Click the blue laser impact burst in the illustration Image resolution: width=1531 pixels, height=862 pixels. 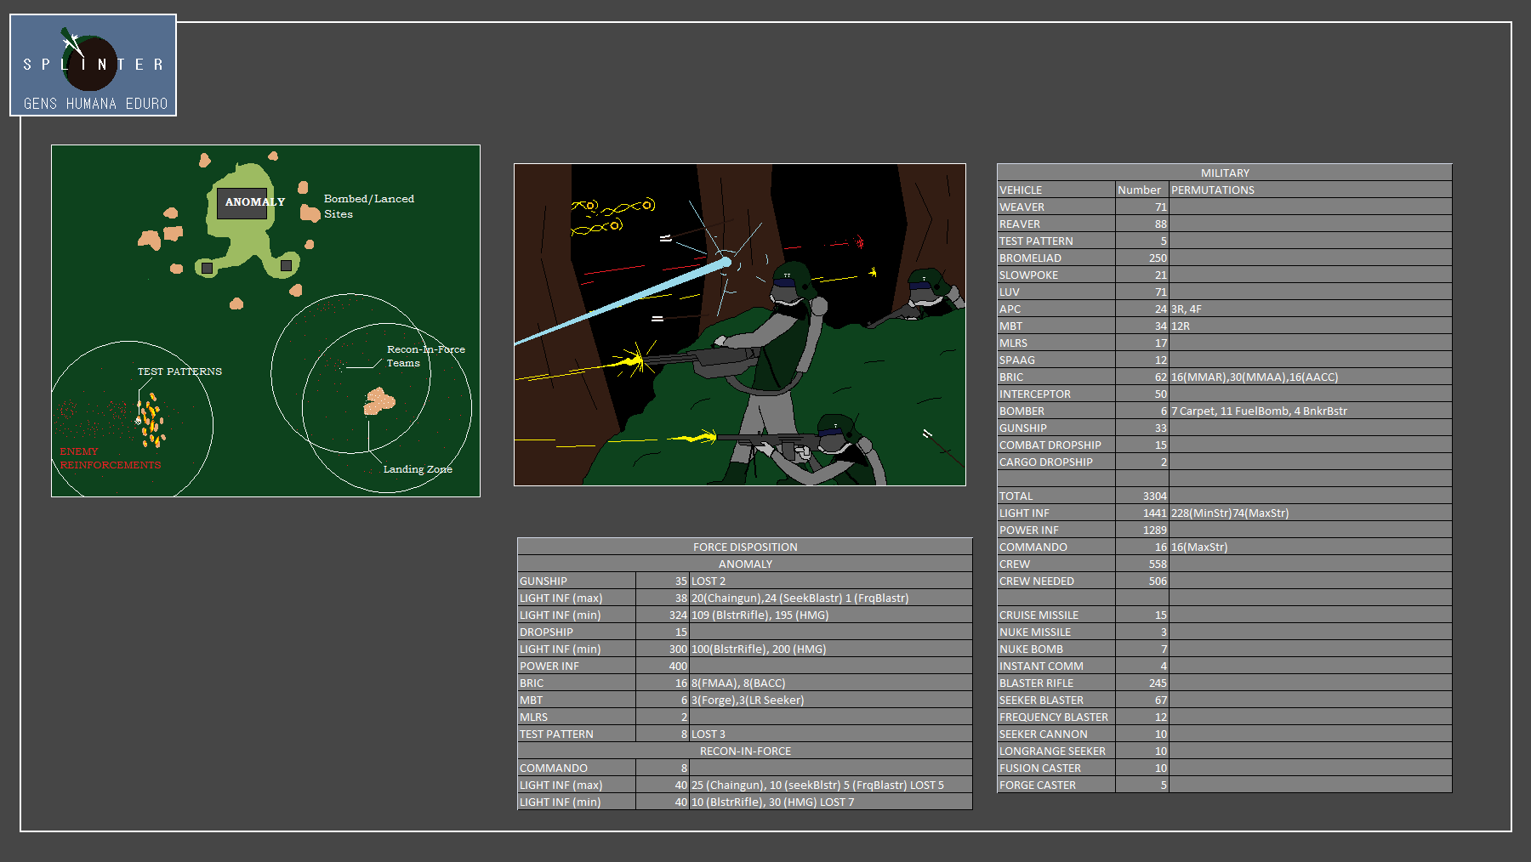point(726,261)
